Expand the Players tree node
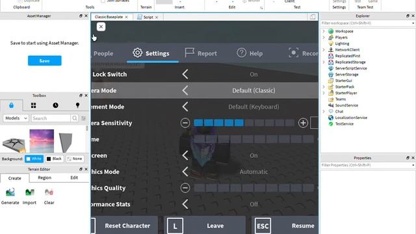Image resolution: width=416 pixels, height=234 pixels. (324, 38)
